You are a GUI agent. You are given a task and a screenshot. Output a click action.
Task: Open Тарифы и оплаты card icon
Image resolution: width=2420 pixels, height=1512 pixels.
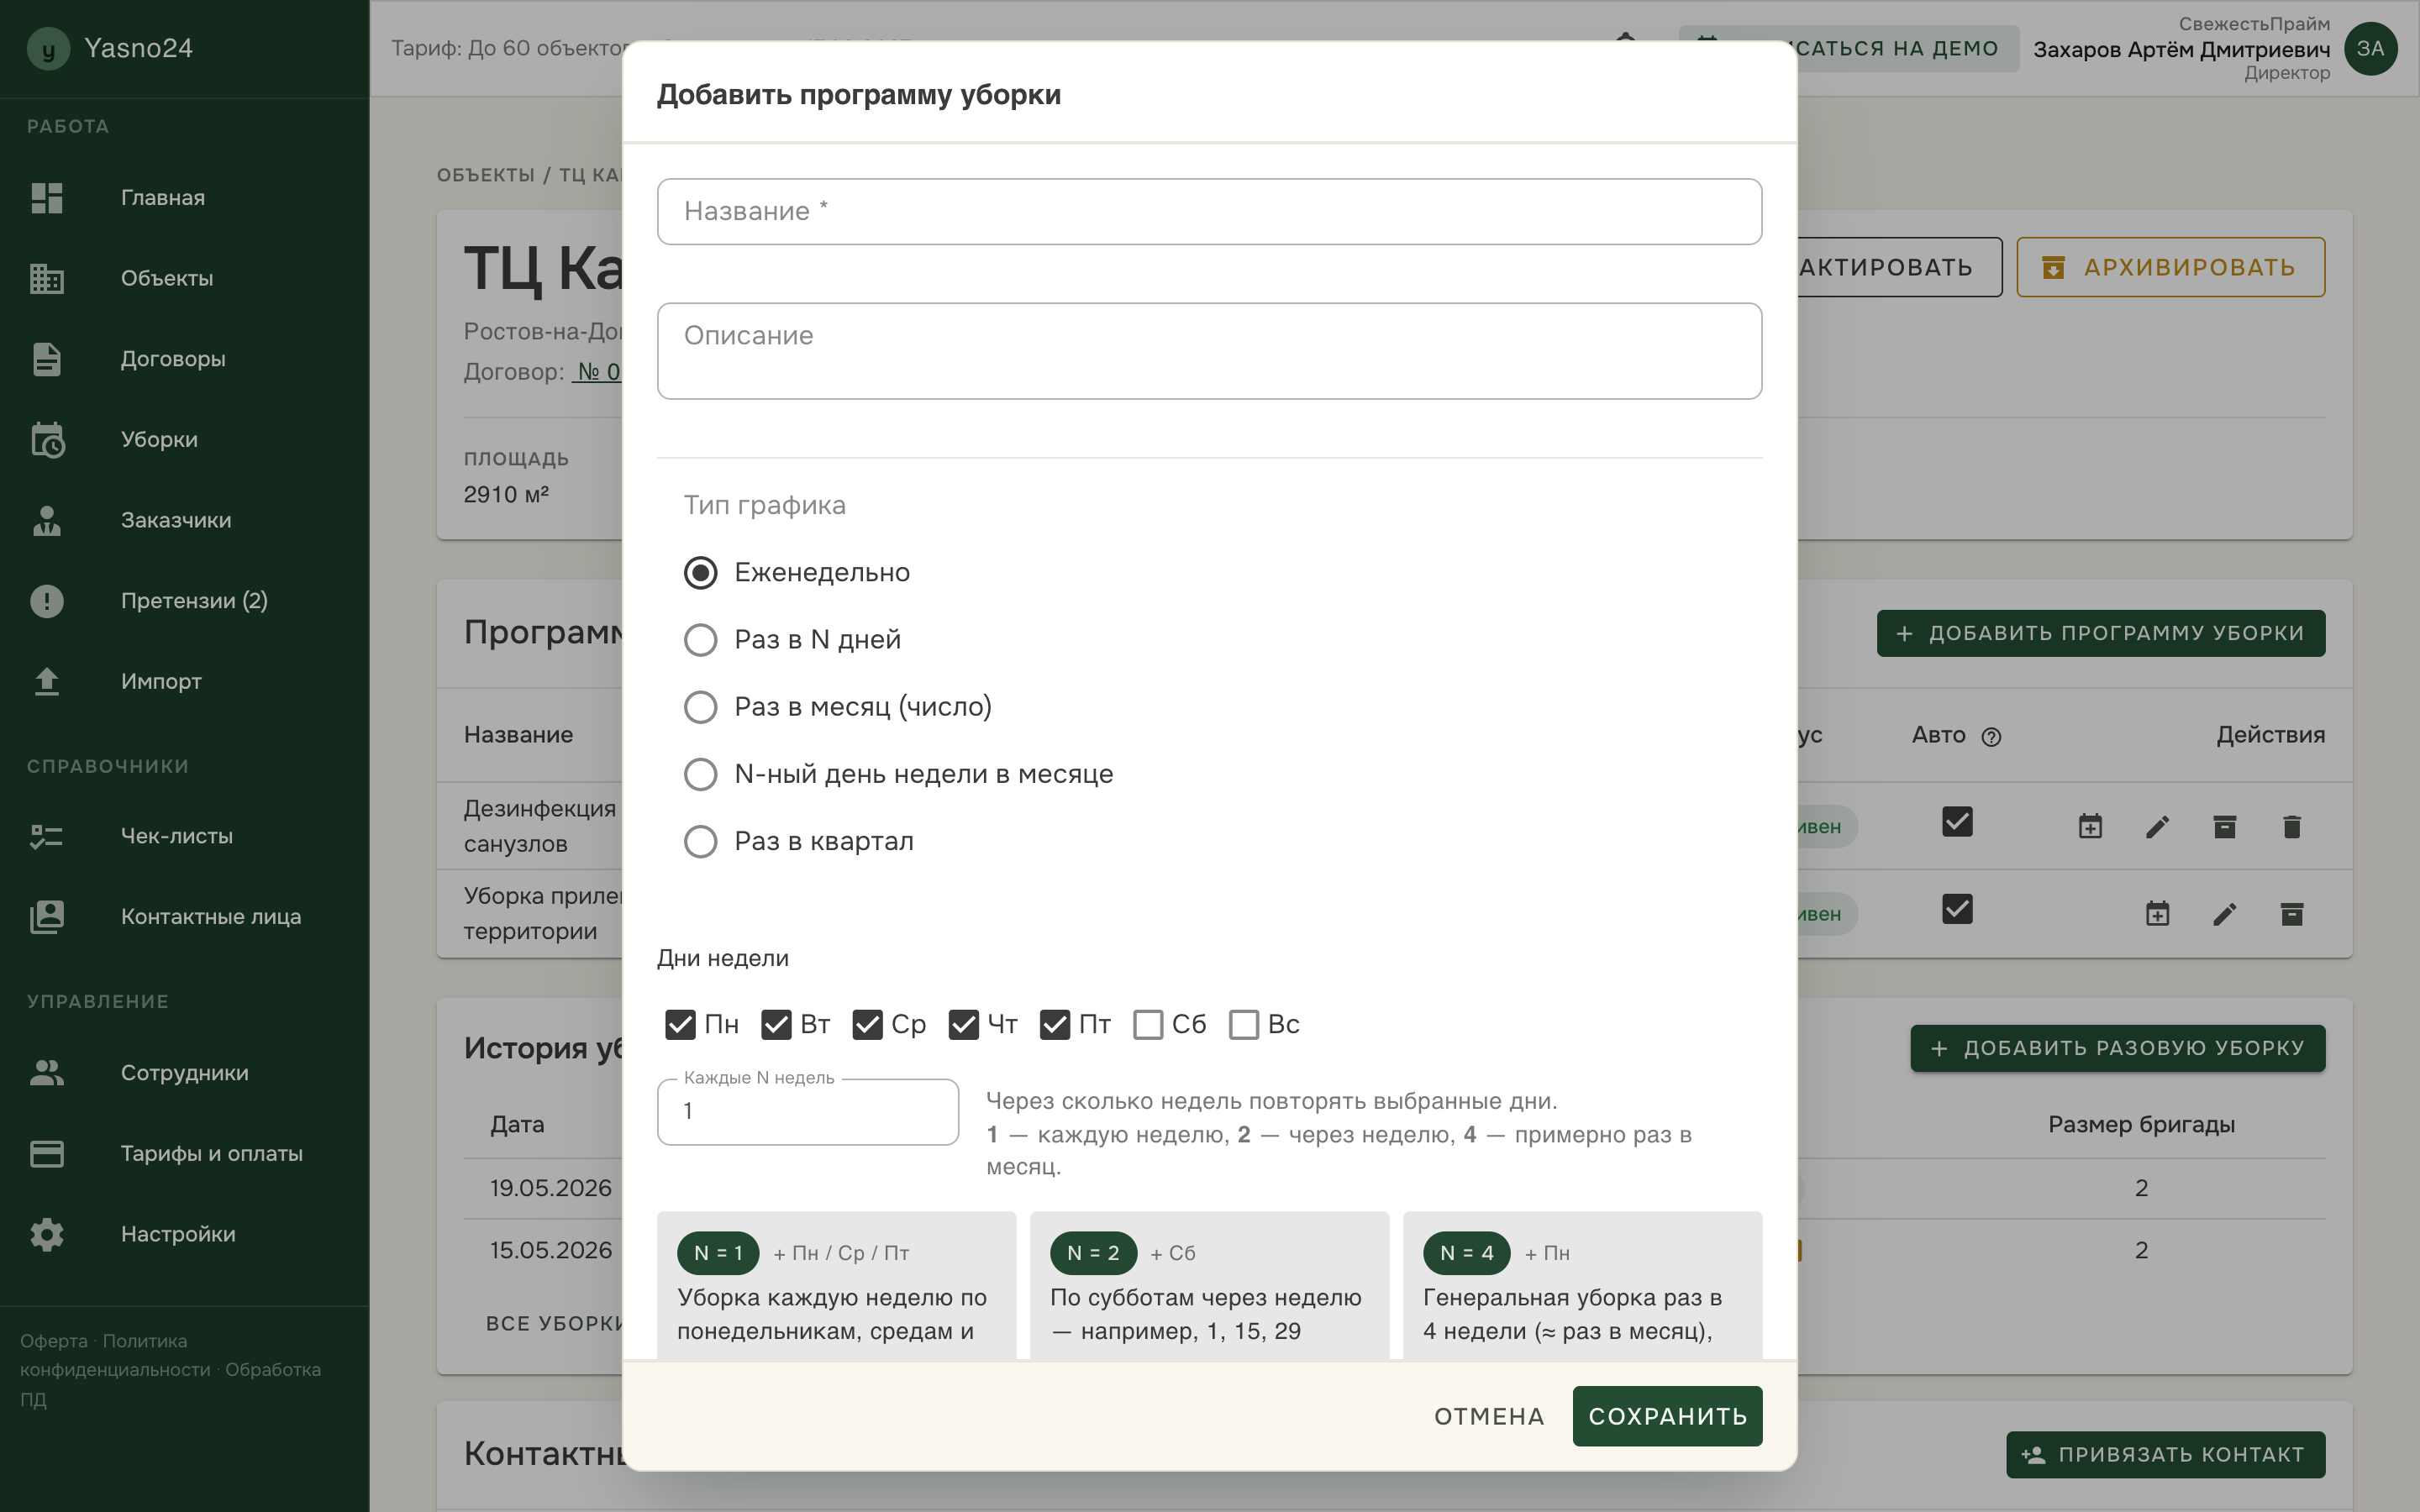pyautogui.click(x=47, y=1154)
